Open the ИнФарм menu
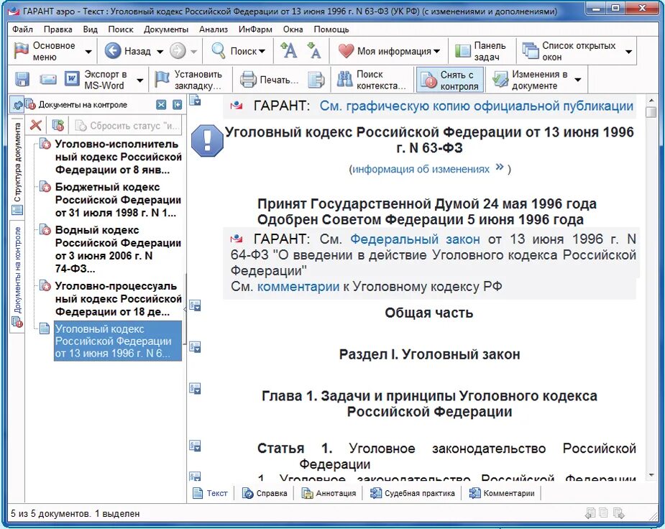 coord(255,29)
